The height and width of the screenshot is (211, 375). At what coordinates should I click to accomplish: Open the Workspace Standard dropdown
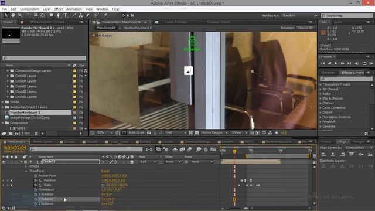click(x=299, y=16)
